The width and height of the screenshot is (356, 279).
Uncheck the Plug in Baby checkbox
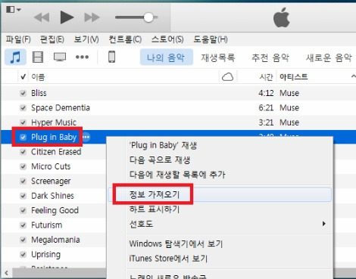pos(23,137)
